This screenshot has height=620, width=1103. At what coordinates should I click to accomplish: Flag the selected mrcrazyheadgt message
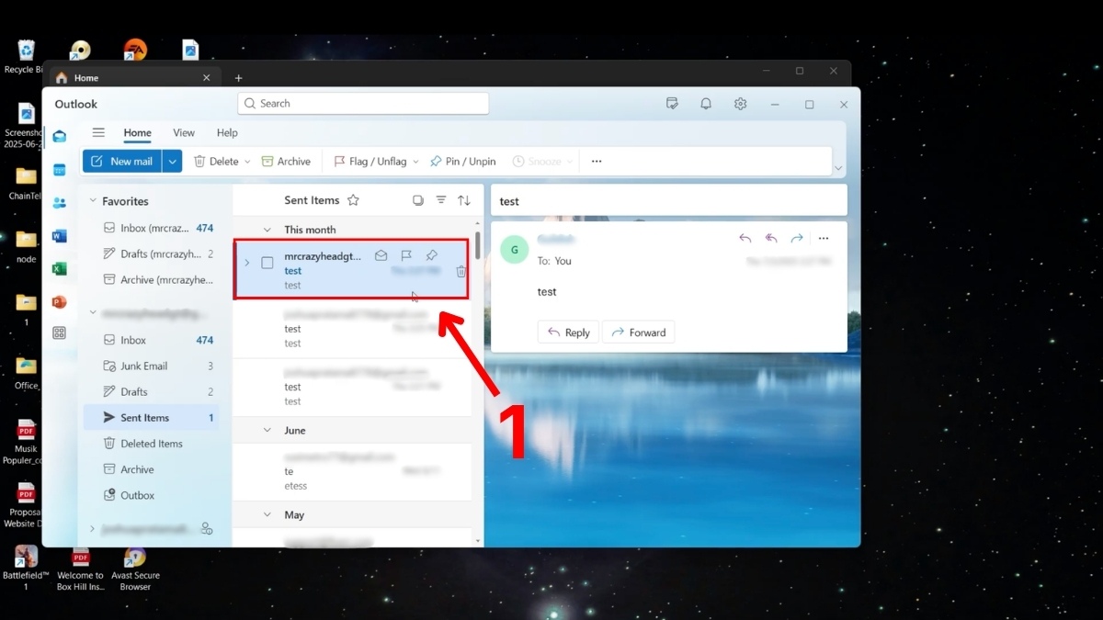point(406,256)
